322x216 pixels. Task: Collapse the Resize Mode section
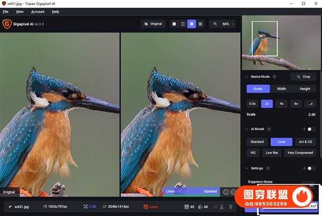point(247,77)
